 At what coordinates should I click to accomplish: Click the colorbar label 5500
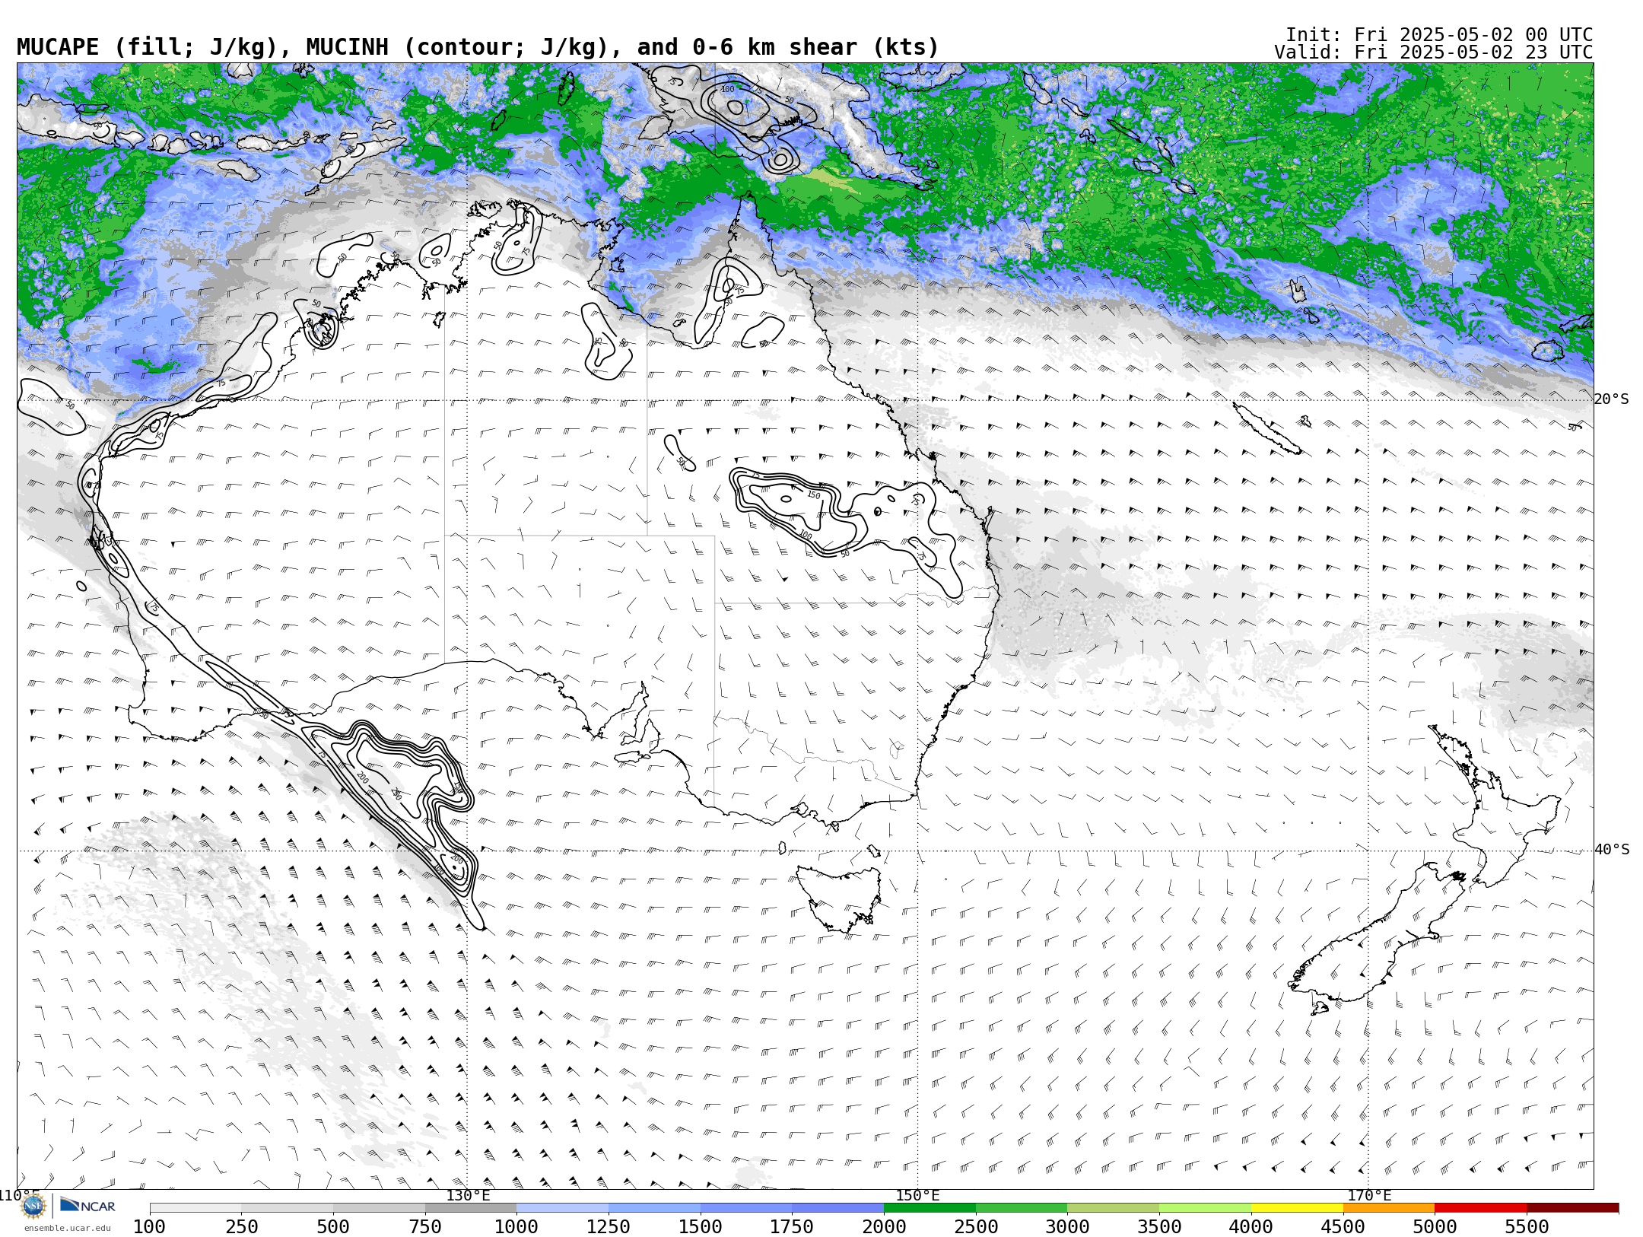pyautogui.click(x=1527, y=1226)
